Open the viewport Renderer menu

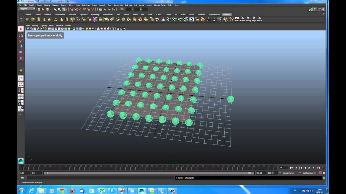(x=59, y=26)
